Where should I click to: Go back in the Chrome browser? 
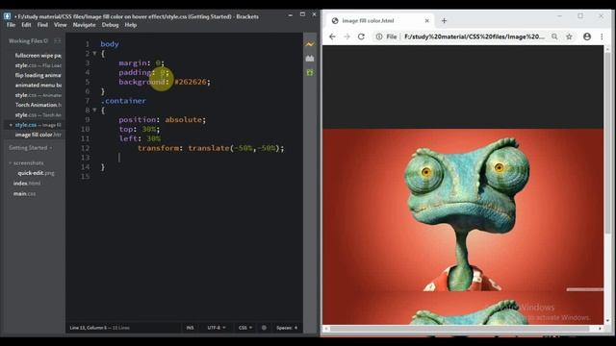(332, 37)
